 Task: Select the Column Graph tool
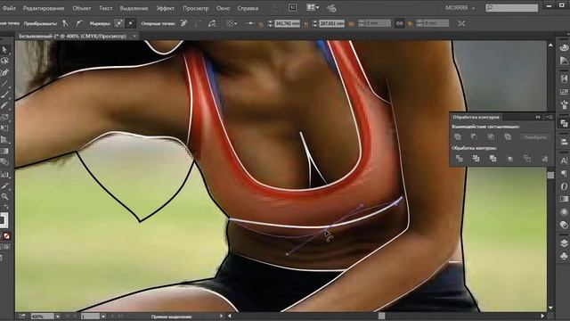pyautogui.click(x=4, y=175)
